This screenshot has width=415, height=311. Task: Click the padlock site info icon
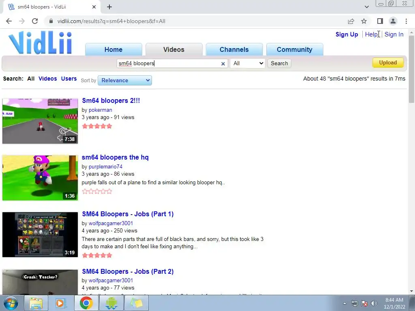51,21
